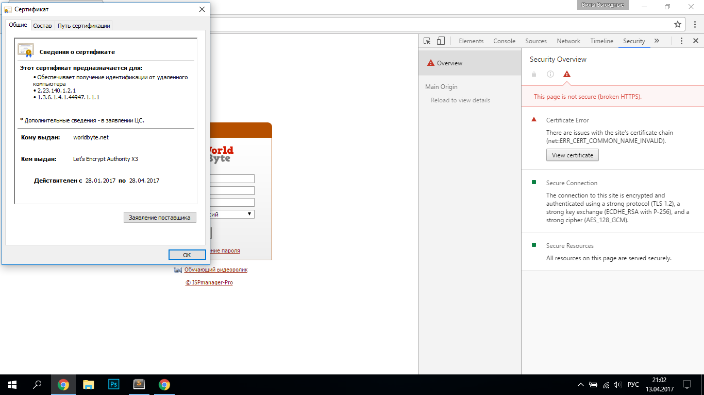Click the small icon in the Сертификат title bar
Viewport: 704px width, 395px height.
coord(8,10)
